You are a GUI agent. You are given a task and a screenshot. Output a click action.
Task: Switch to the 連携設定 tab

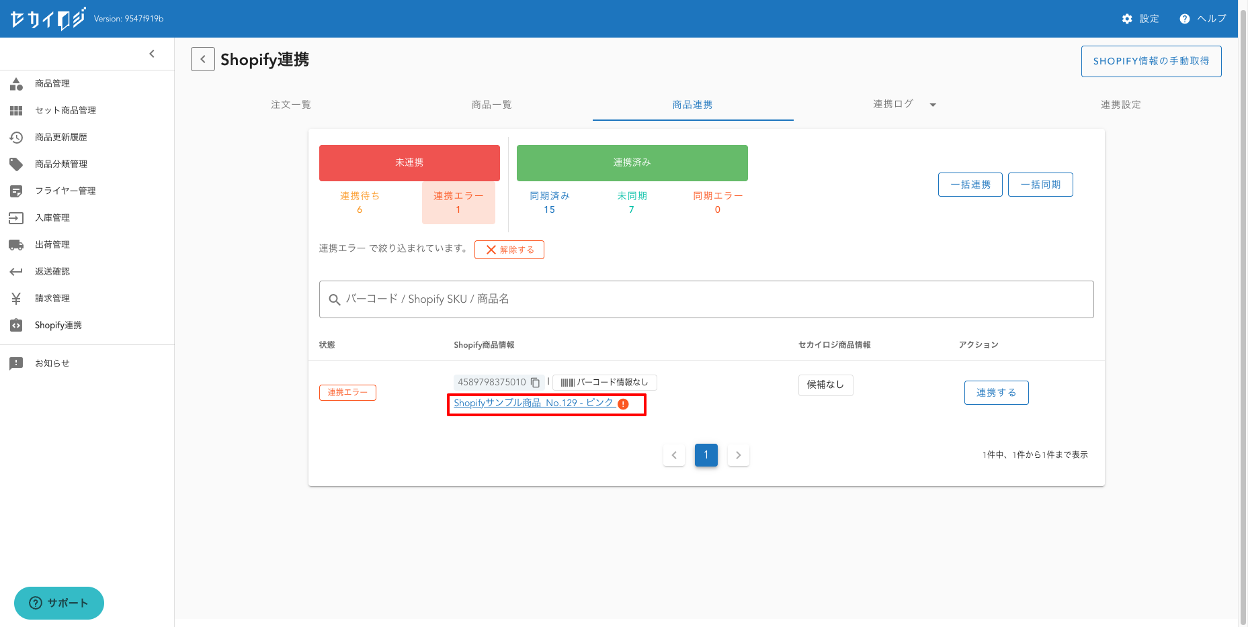pyautogui.click(x=1120, y=105)
